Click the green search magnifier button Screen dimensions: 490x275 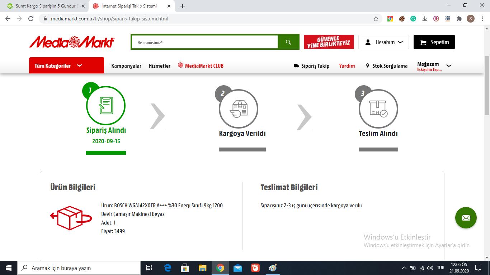[x=288, y=42]
